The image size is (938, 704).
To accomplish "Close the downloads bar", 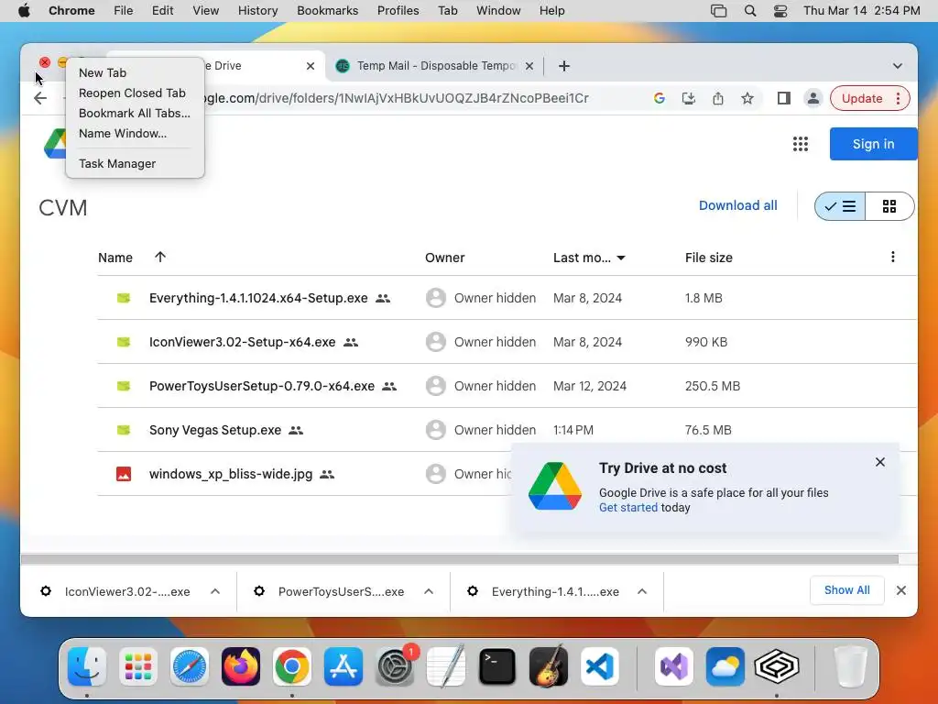I will pyautogui.click(x=901, y=591).
